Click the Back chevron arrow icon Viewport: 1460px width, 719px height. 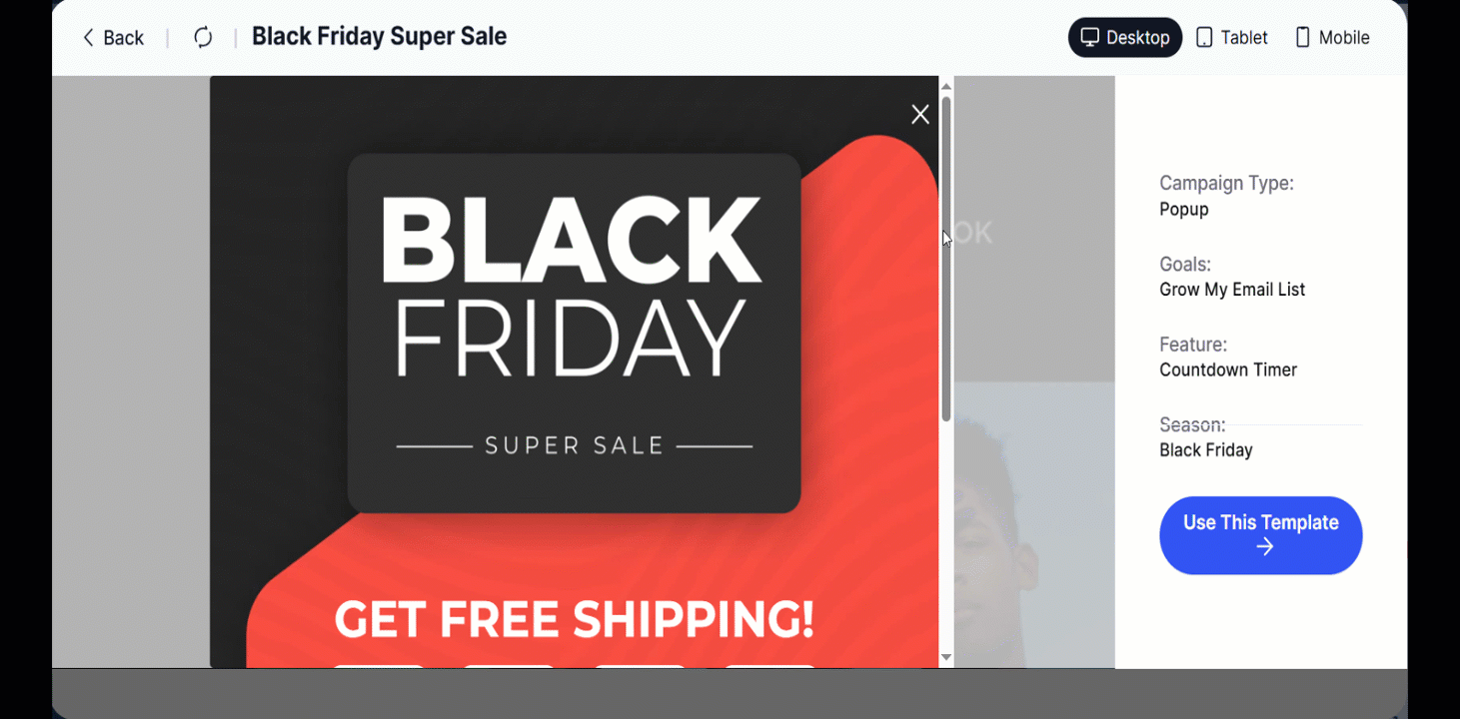pos(88,38)
